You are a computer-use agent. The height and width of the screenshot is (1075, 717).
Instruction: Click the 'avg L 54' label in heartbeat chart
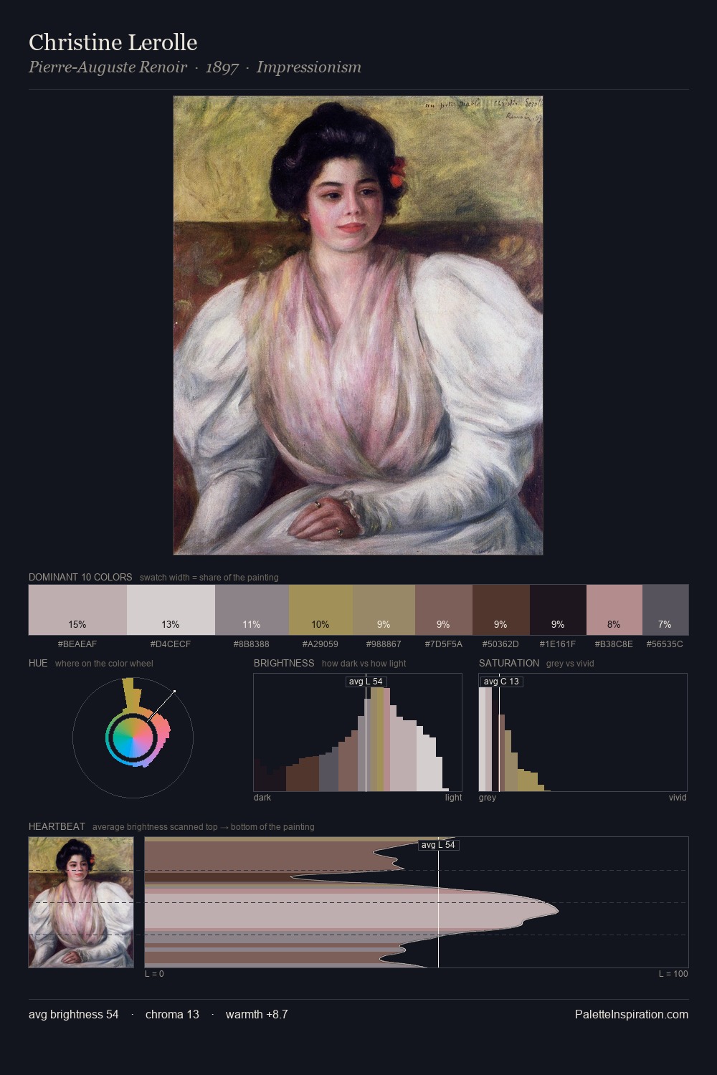(438, 845)
